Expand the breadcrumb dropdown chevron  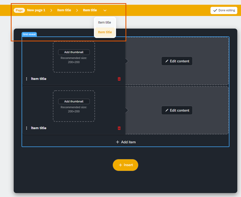click(105, 10)
